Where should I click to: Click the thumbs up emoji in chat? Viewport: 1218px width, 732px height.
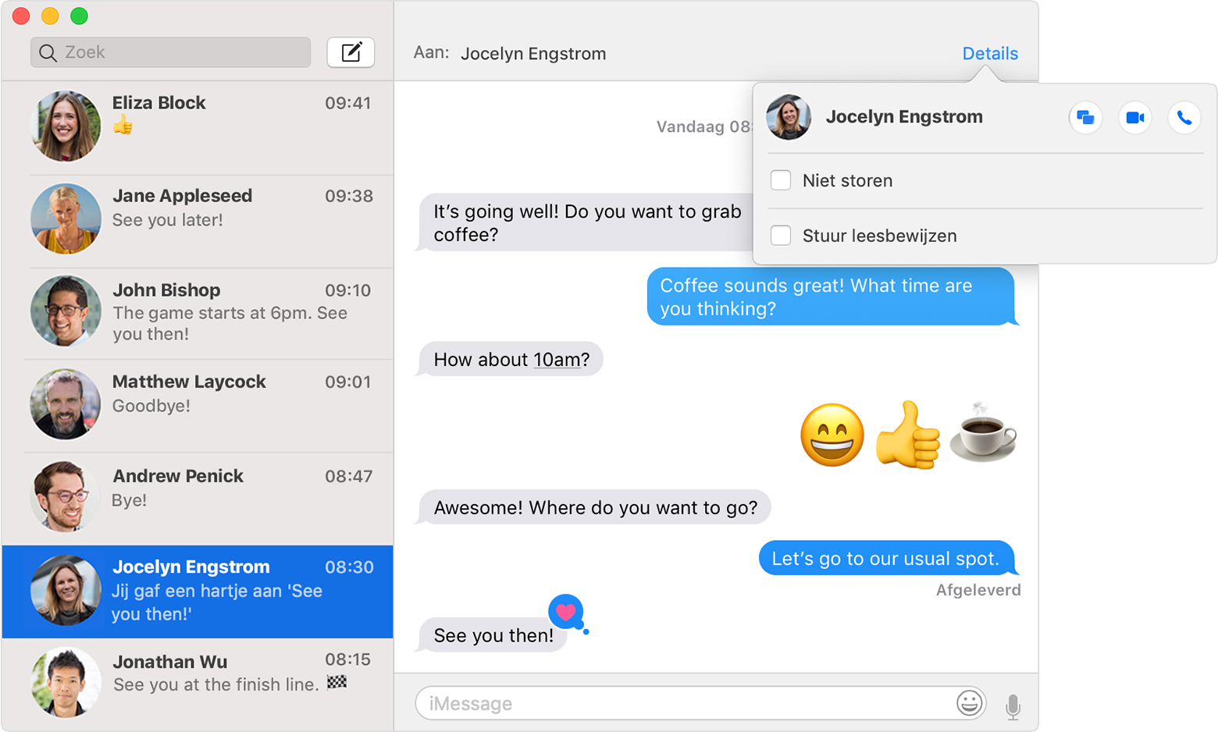pyautogui.click(x=907, y=434)
